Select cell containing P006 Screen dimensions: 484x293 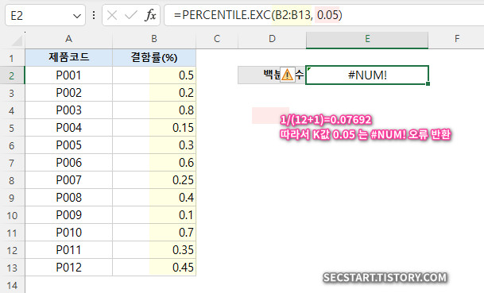click(68, 163)
